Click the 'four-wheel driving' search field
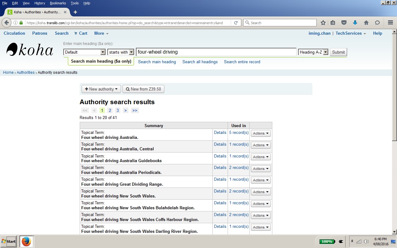 tap(216, 52)
